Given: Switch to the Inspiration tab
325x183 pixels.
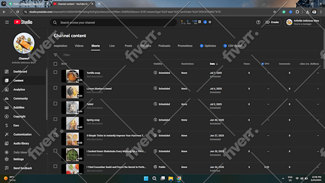Looking at the screenshot, I should pos(61,46).
